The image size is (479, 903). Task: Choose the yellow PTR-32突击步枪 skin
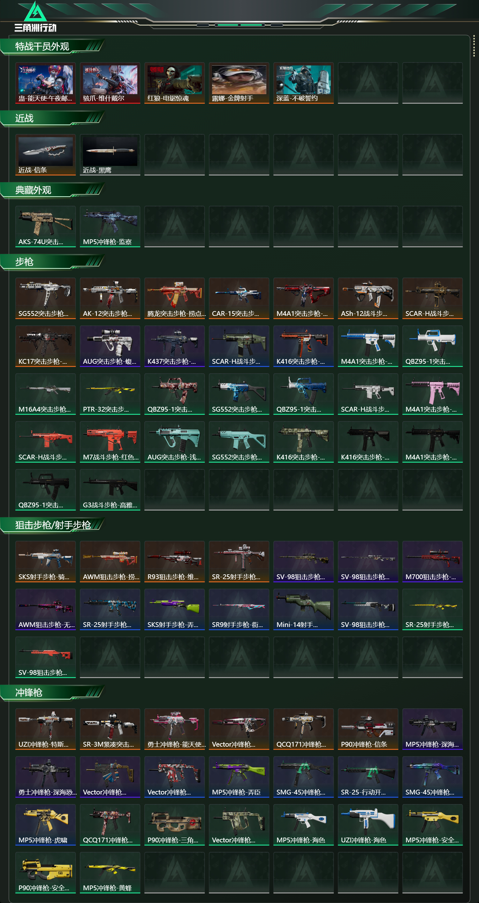pos(110,394)
